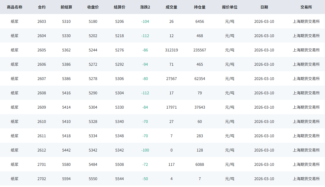The width and height of the screenshot is (325, 187).
Task: Sort by the 前结算 column header
Action: (x=66, y=7)
